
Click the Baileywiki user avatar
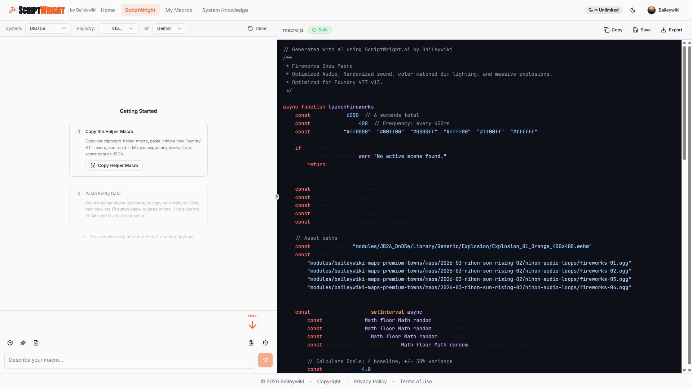[x=651, y=10]
